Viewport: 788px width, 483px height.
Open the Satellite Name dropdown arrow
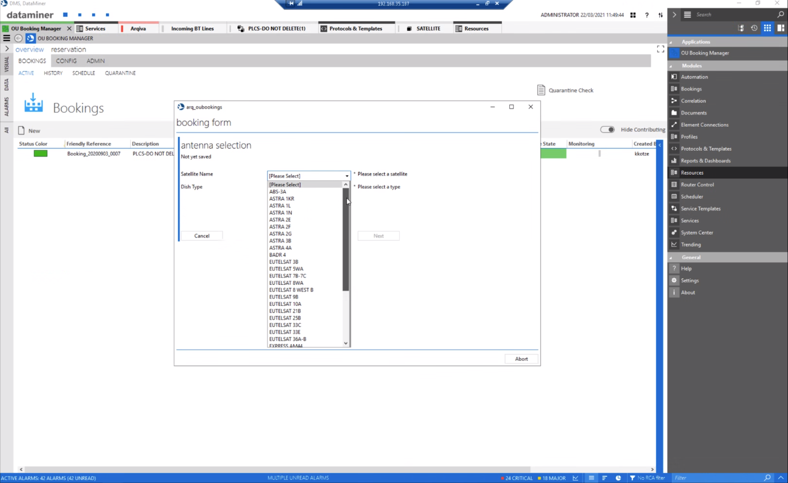pyautogui.click(x=346, y=176)
